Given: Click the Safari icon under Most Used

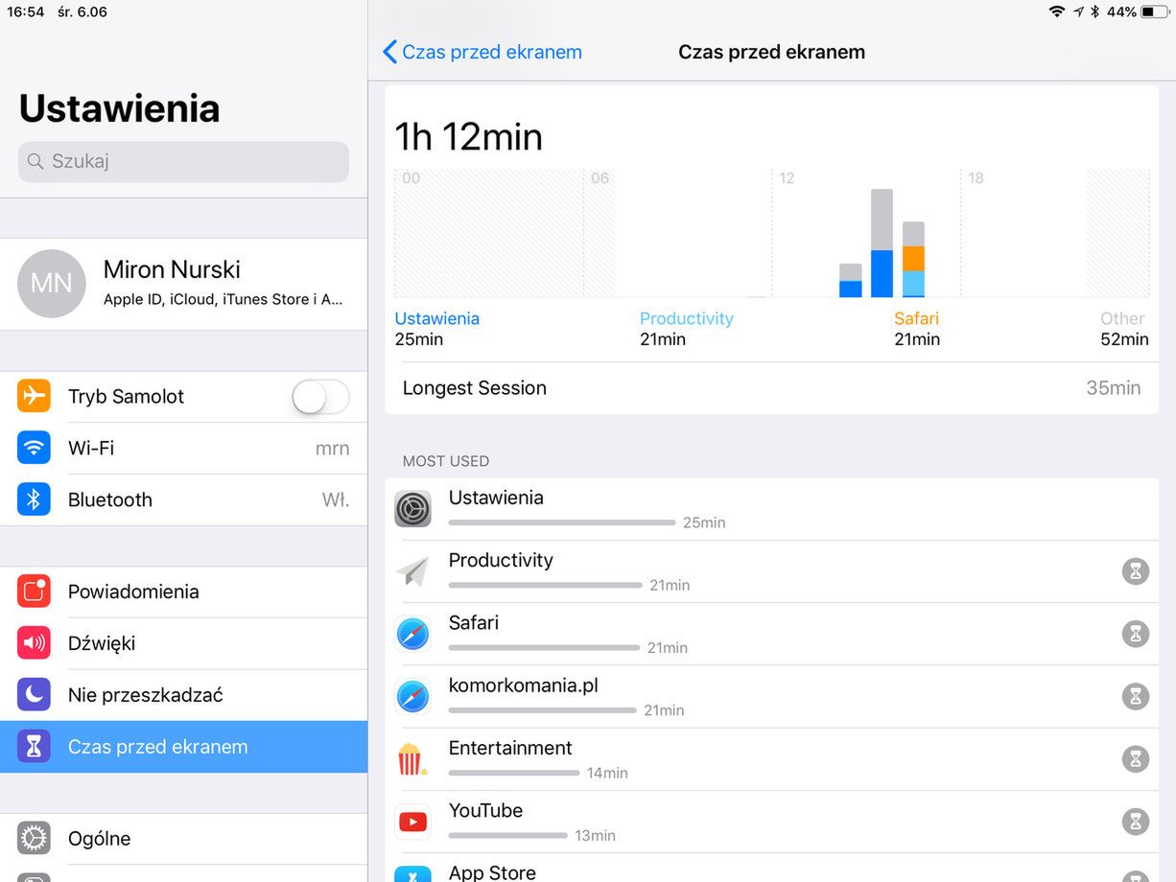Looking at the screenshot, I should pos(412,634).
